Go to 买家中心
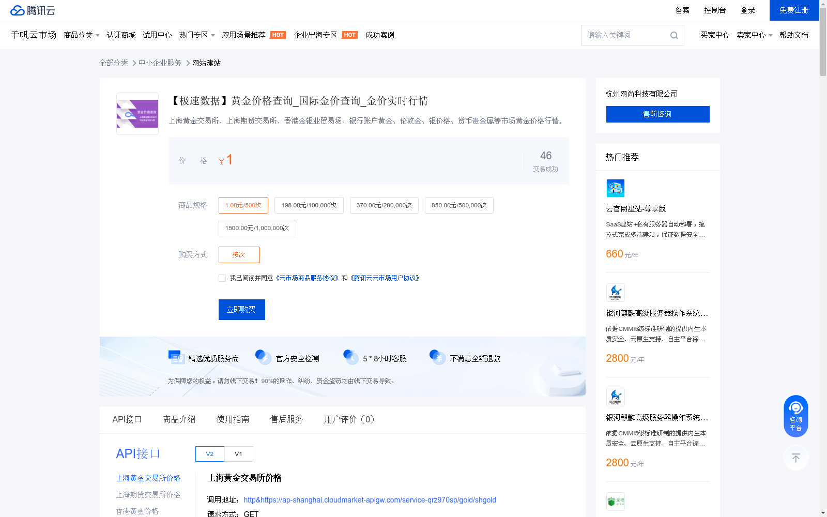The height and width of the screenshot is (517, 827). pos(715,35)
